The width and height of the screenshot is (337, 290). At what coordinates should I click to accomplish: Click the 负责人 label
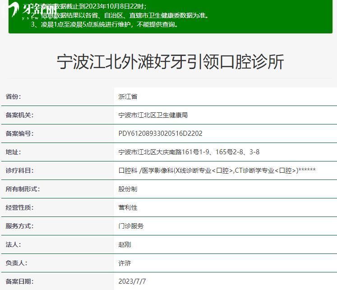point(17,263)
